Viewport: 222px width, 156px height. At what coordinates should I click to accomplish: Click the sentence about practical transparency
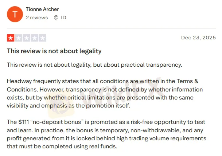pyautogui.click(x=94, y=65)
